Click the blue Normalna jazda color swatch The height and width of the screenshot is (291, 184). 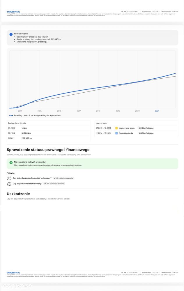[x=116, y=133]
